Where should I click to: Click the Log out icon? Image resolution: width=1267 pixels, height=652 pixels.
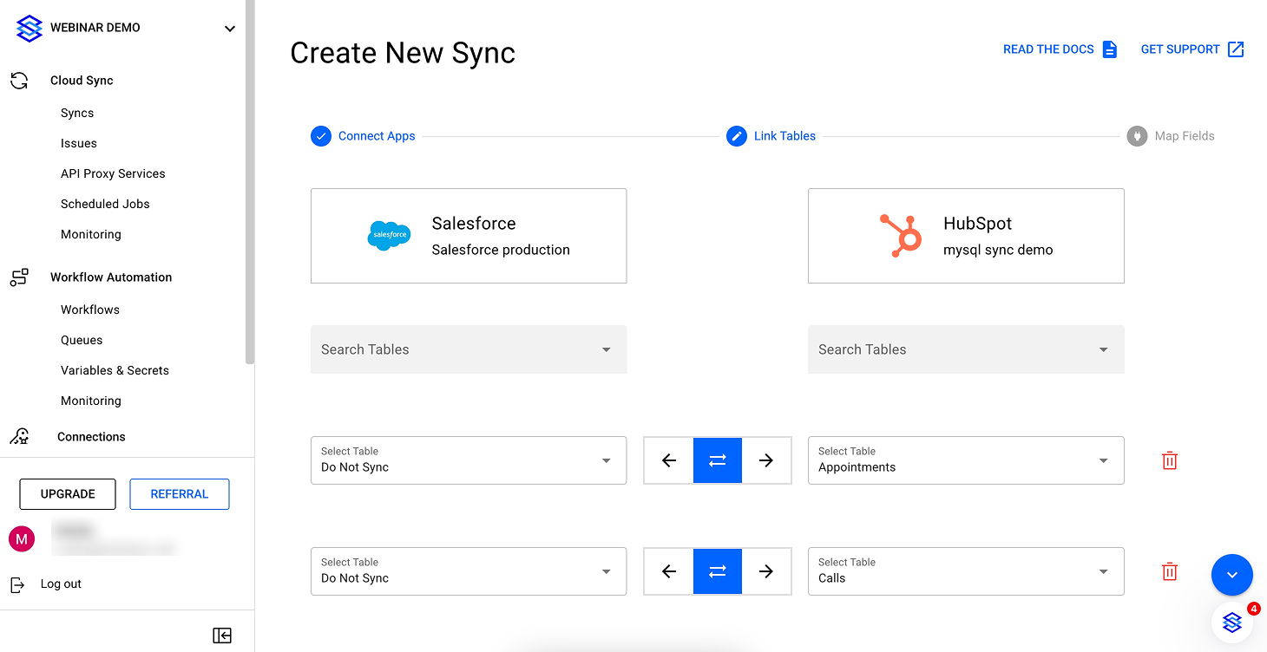pos(18,584)
